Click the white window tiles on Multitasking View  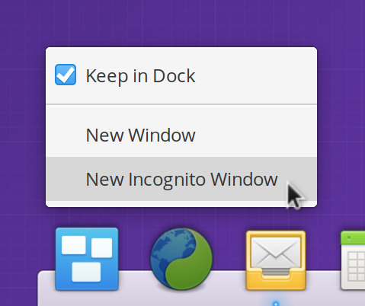point(87,259)
